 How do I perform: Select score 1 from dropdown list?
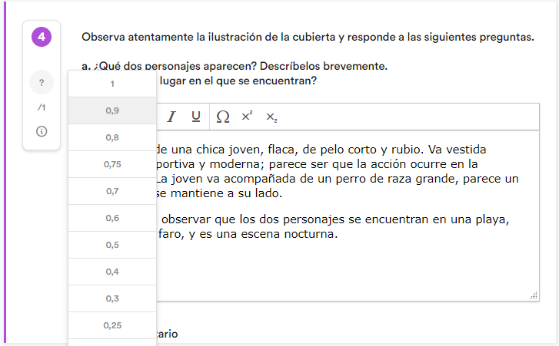tap(112, 84)
